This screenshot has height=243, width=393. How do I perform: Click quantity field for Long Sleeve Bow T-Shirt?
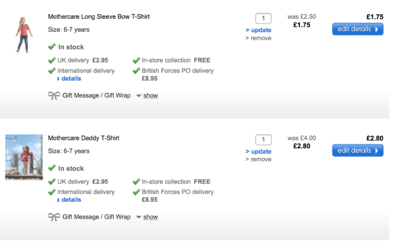coord(263,18)
